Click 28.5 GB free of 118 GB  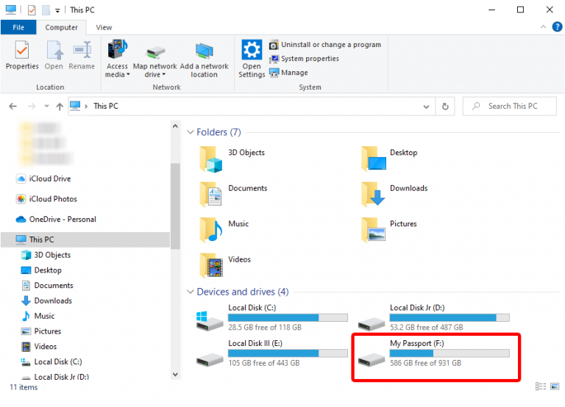(265, 328)
